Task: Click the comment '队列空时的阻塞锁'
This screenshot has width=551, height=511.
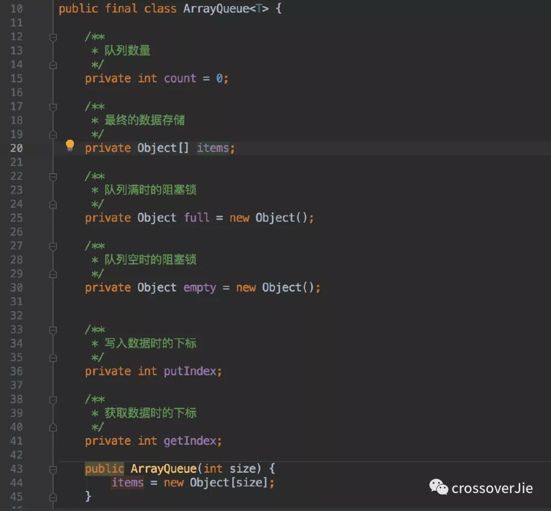Action: pos(151,260)
